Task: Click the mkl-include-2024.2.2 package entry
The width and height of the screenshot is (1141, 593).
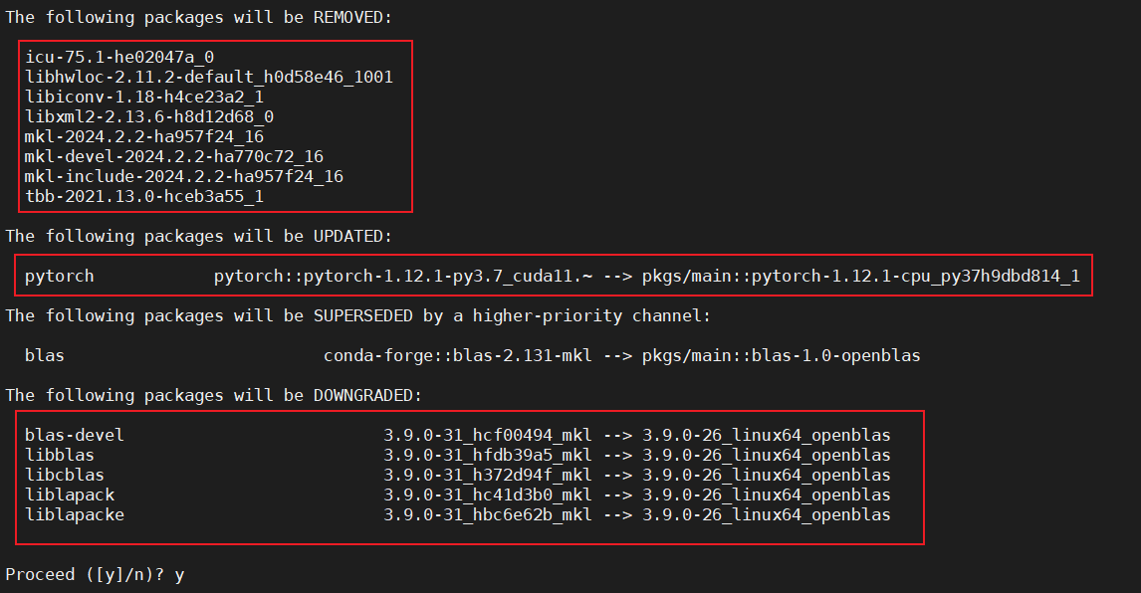Action: pos(184,176)
